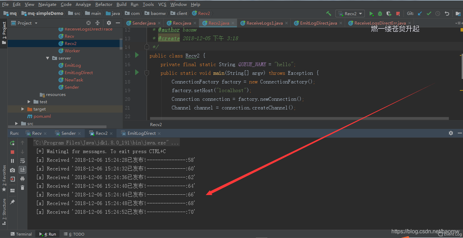Expand the test folder
Image resolution: width=463 pixels, height=238 pixels.
click(29, 102)
